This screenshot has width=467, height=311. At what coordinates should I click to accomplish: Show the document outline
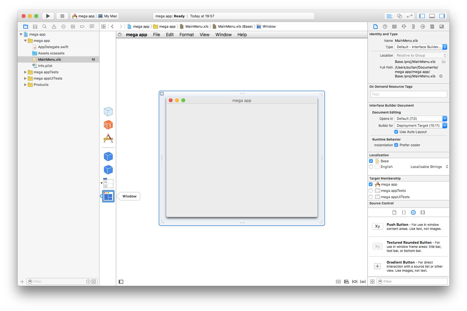coord(121,282)
